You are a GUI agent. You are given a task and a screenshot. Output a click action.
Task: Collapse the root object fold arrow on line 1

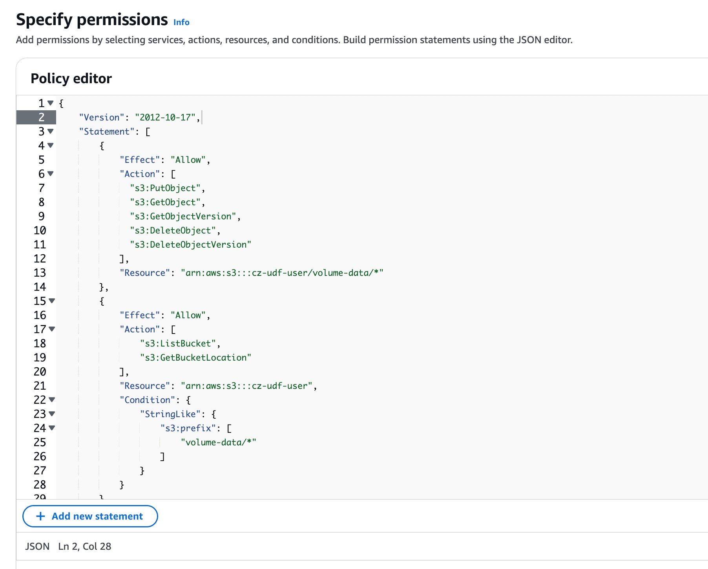(50, 103)
